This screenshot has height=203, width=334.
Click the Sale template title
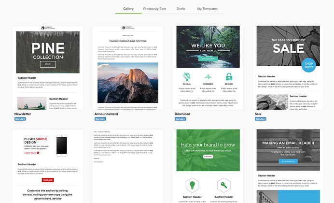click(x=258, y=114)
